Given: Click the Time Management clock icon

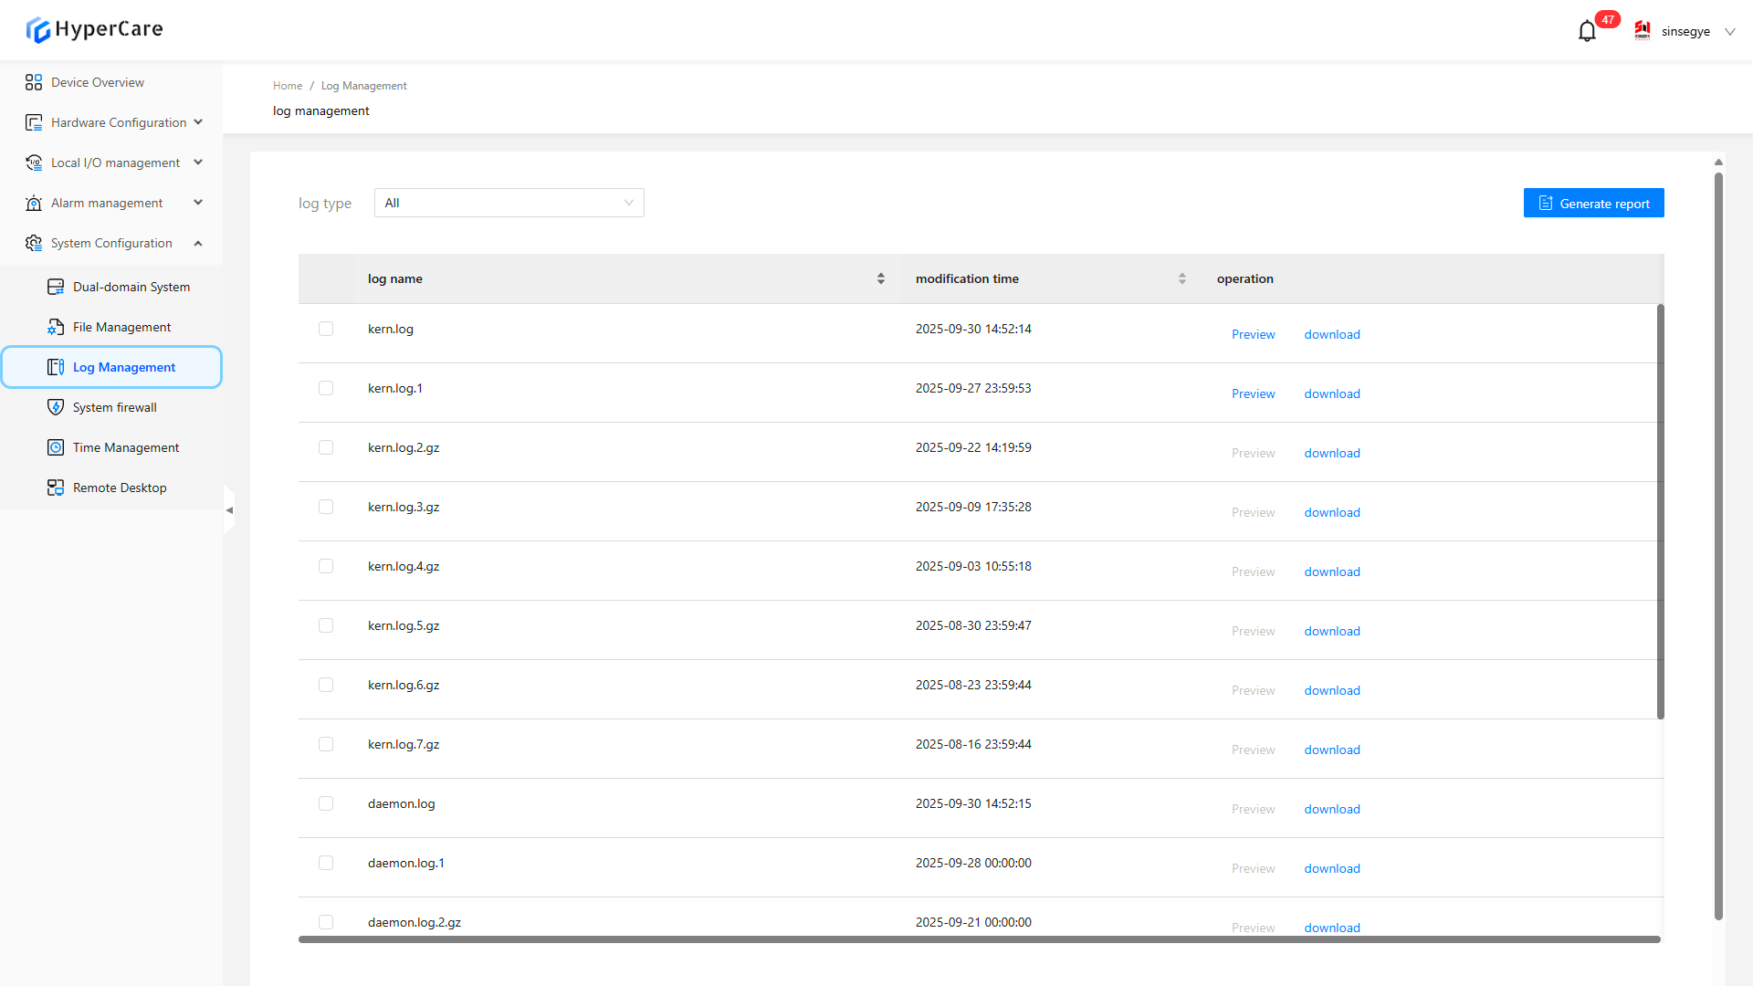Looking at the screenshot, I should (56, 447).
